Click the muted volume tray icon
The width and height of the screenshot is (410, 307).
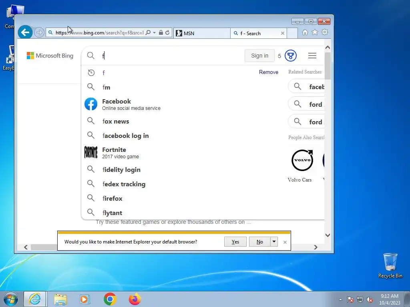pyautogui.click(x=370, y=299)
